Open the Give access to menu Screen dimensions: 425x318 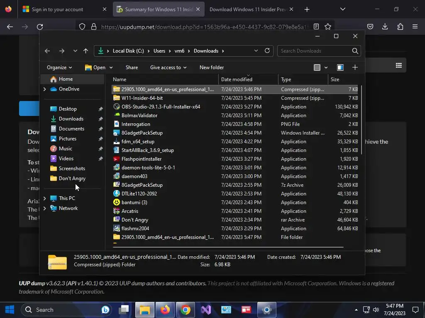pos(169,67)
